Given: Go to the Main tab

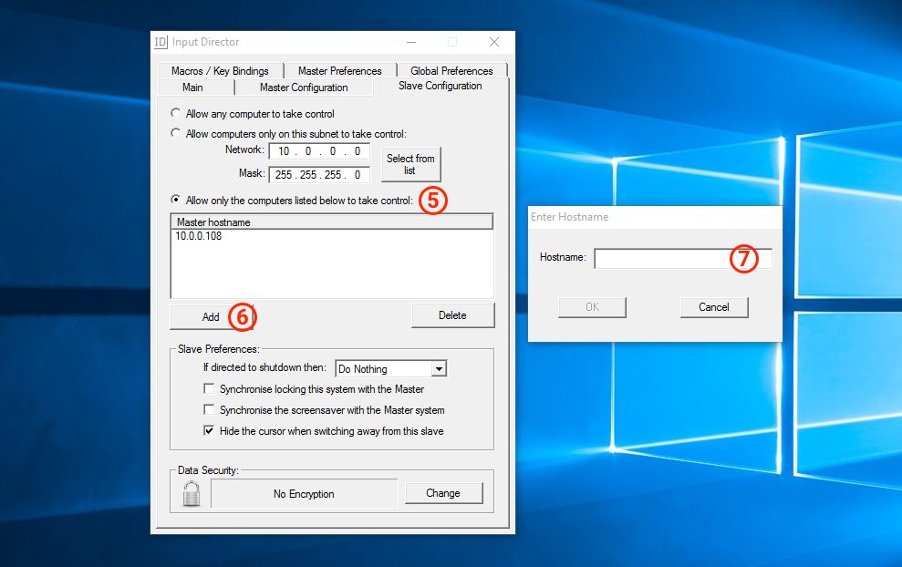Looking at the screenshot, I should coord(192,88).
